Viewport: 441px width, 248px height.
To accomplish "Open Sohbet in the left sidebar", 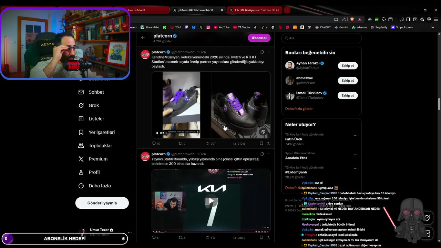I will point(91,92).
